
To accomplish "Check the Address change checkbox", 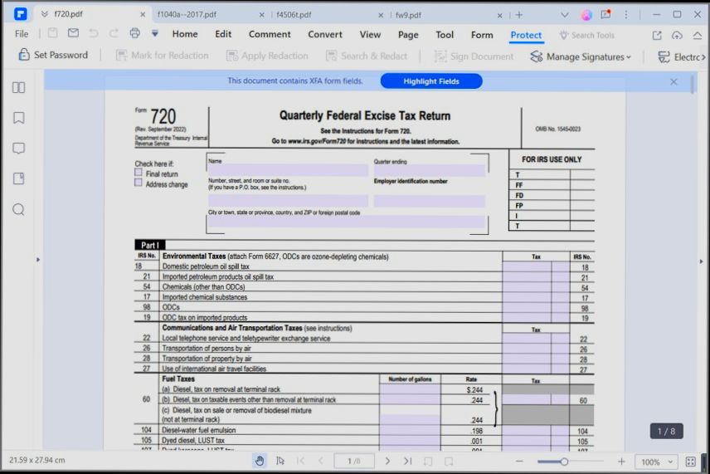I will (139, 183).
